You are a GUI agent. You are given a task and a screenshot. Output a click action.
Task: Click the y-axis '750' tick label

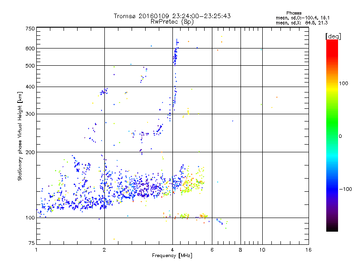pyautogui.click(x=30, y=29)
